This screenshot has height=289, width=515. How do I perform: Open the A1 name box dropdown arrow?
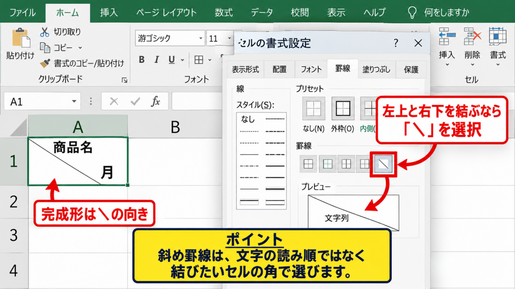(74, 102)
